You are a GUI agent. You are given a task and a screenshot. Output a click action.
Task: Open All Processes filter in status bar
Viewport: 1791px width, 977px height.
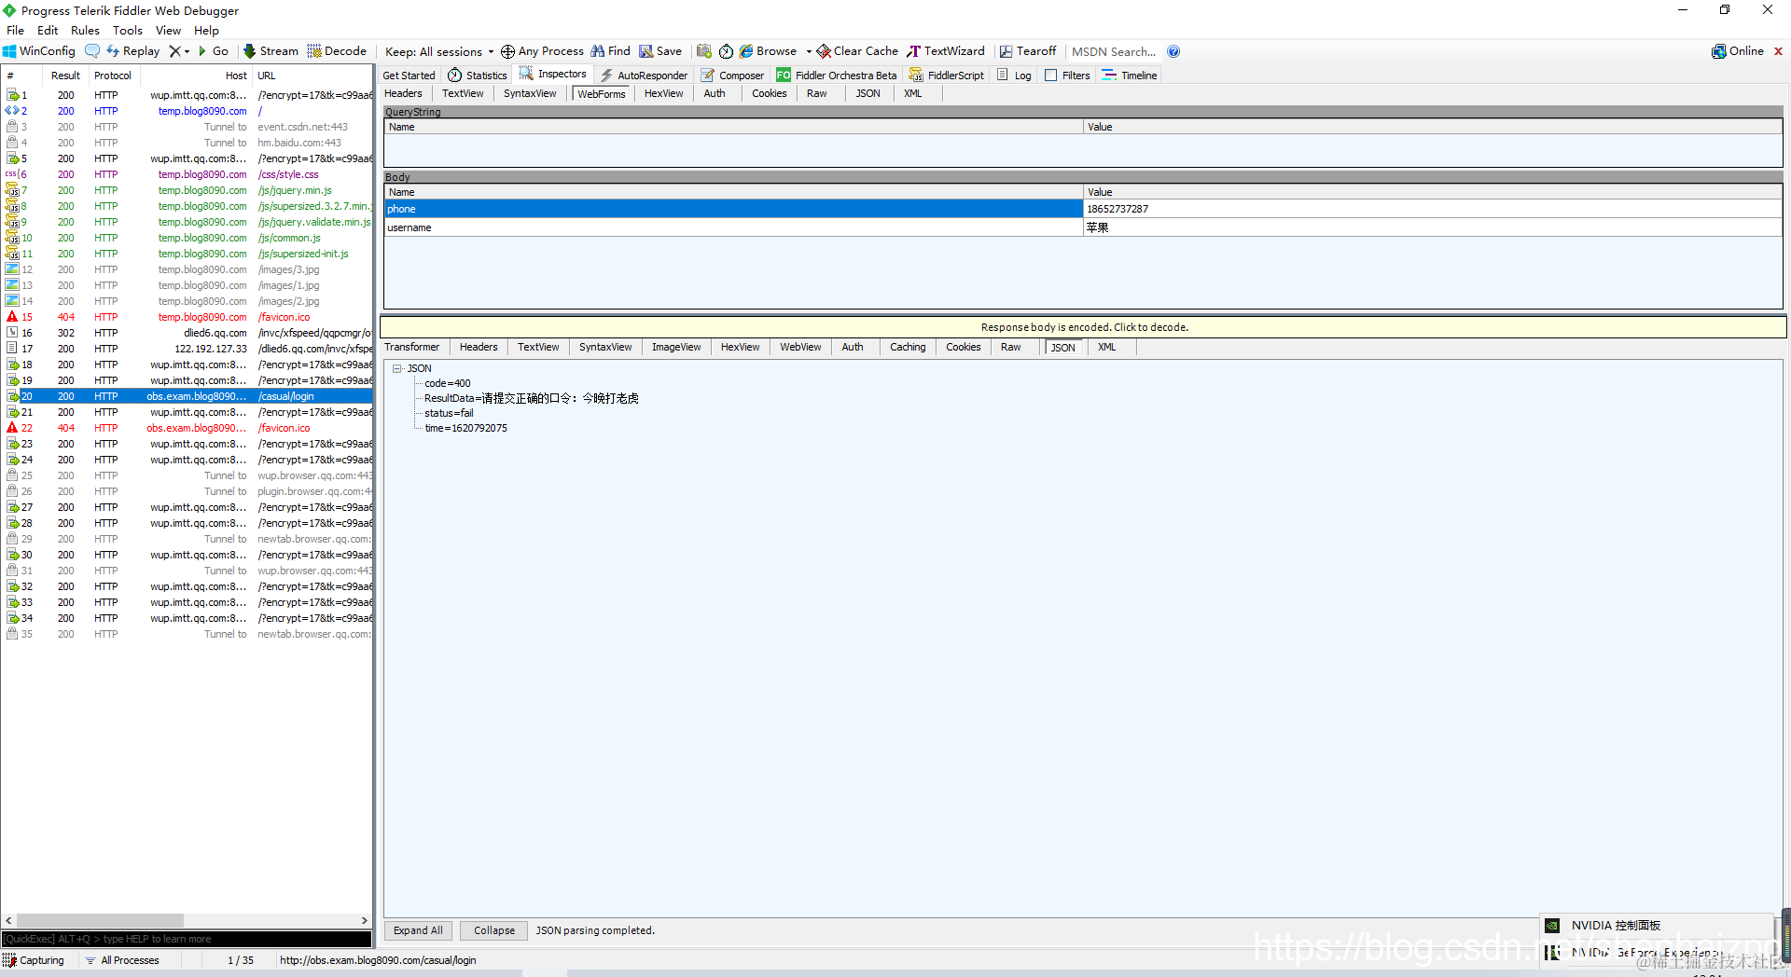pos(122,960)
